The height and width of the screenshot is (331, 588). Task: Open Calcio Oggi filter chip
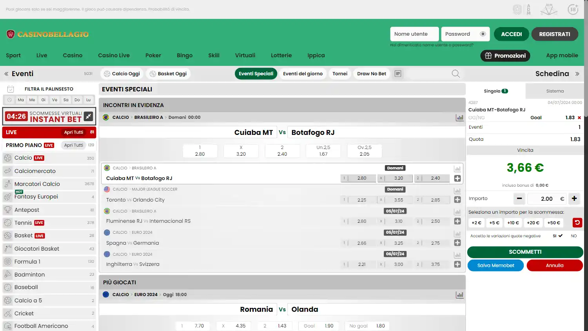pos(122,74)
